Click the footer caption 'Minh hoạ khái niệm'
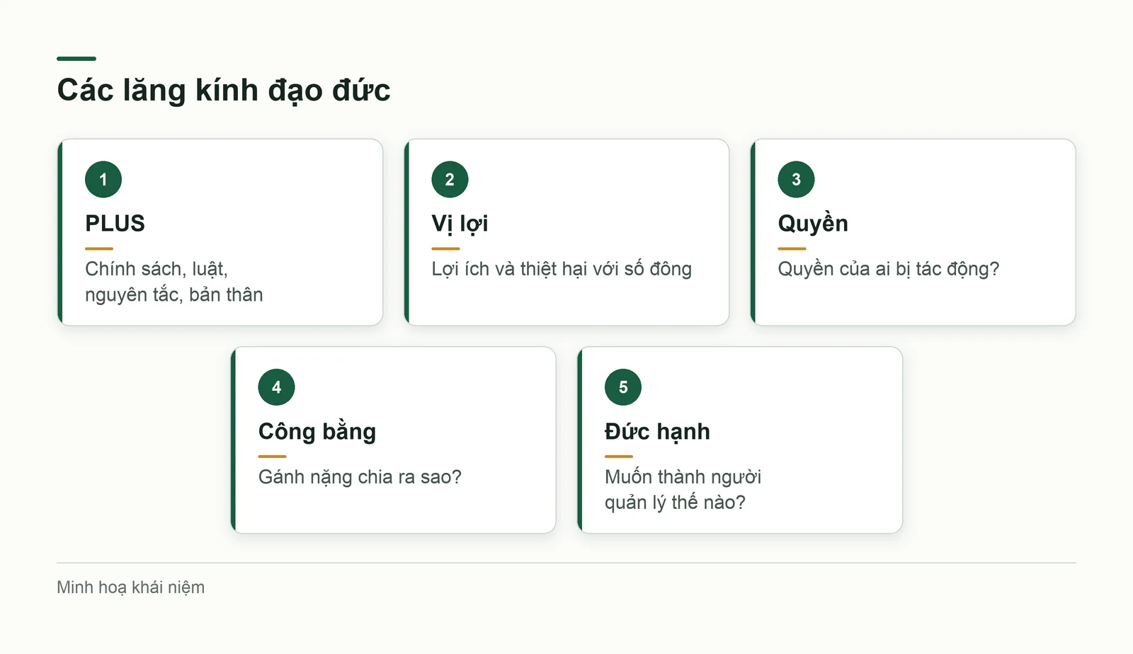Viewport: 1133px width, 654px height. (x=131, y=587)
